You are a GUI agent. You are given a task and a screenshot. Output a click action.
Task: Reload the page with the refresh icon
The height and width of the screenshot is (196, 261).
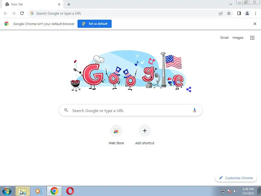[x=22, y=13]
